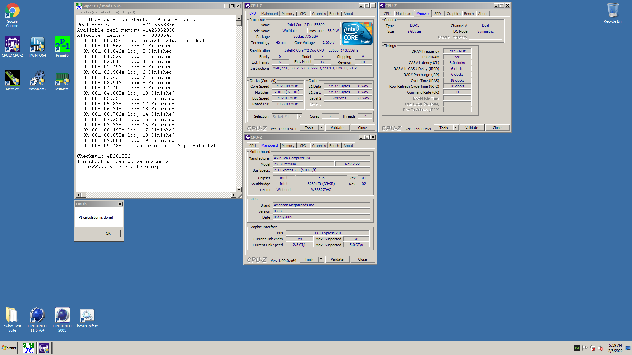Viewport: 632px width, 355px height.
Task: Switch to Graphics tab in Mainboard window
Action: point(319,146)
